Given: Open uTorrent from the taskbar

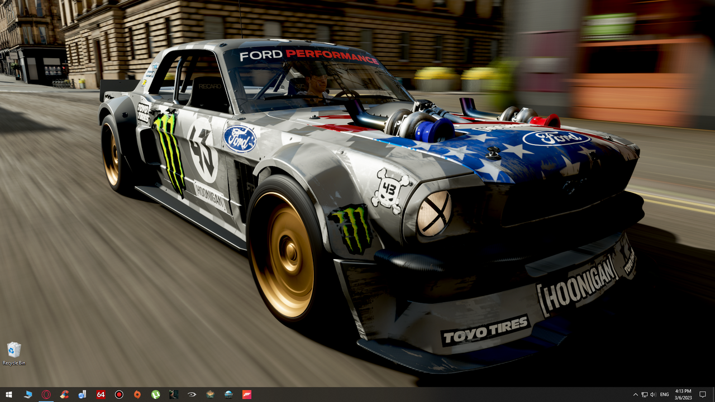Looking at the screenshot, I should tap(155, 394).
